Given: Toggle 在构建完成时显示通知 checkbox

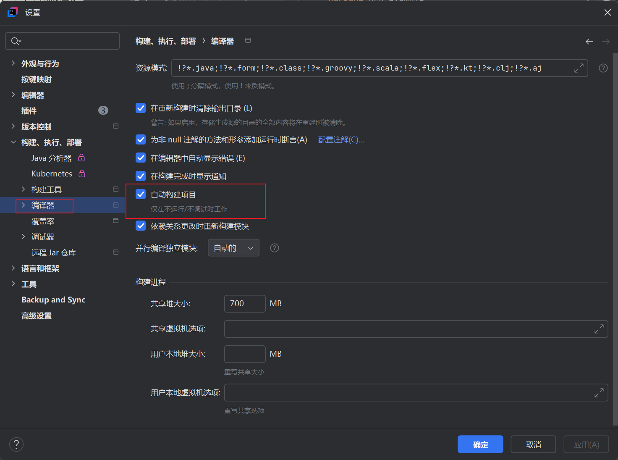Looking at the screenshot, I should coord(141,176).
